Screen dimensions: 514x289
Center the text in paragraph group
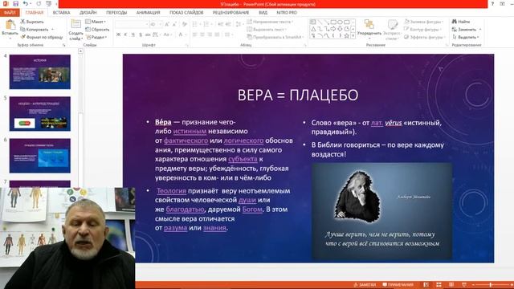click(202, 35)
